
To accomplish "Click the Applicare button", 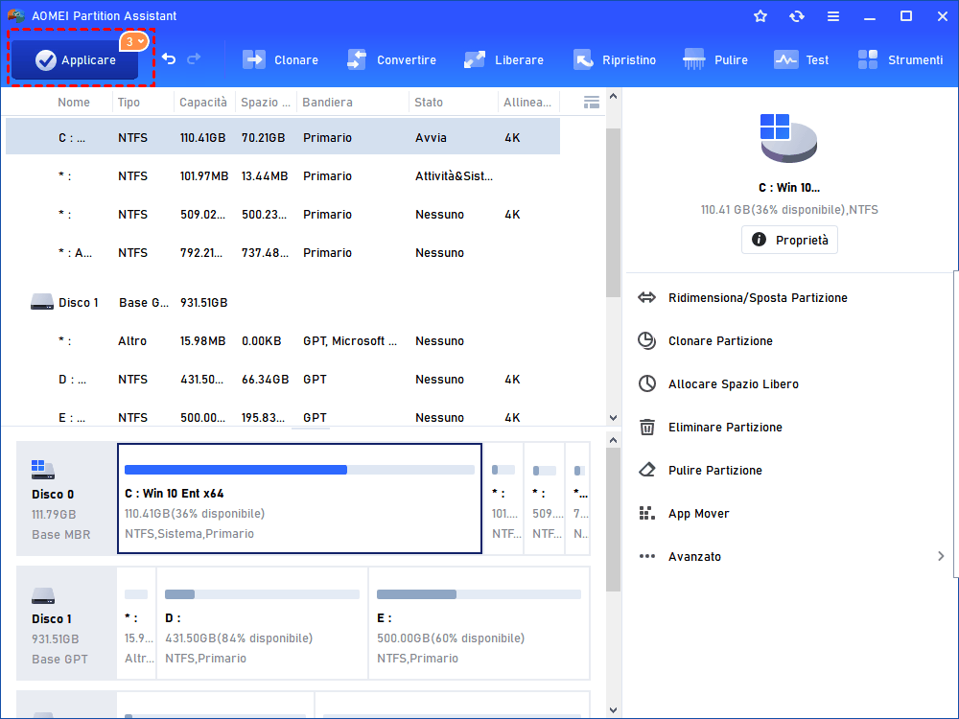I will click(x=74, y=59).
